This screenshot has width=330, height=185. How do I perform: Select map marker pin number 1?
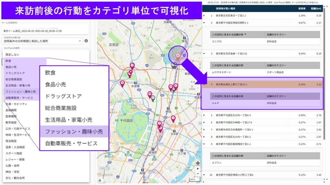coord(132,65)
